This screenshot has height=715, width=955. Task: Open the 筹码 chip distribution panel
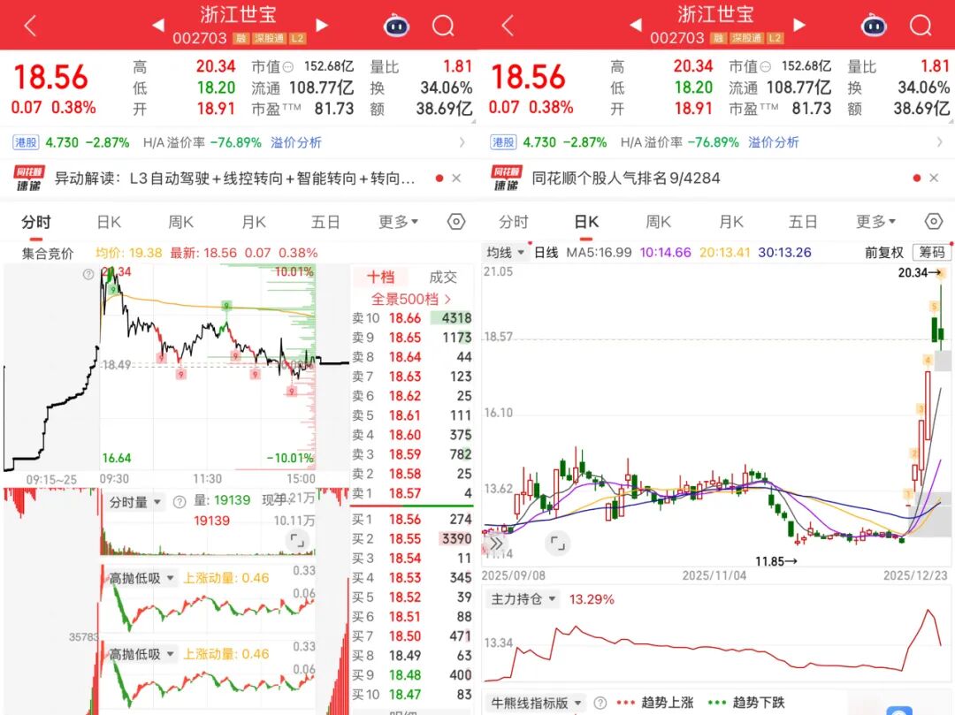[x=933, y=252]
